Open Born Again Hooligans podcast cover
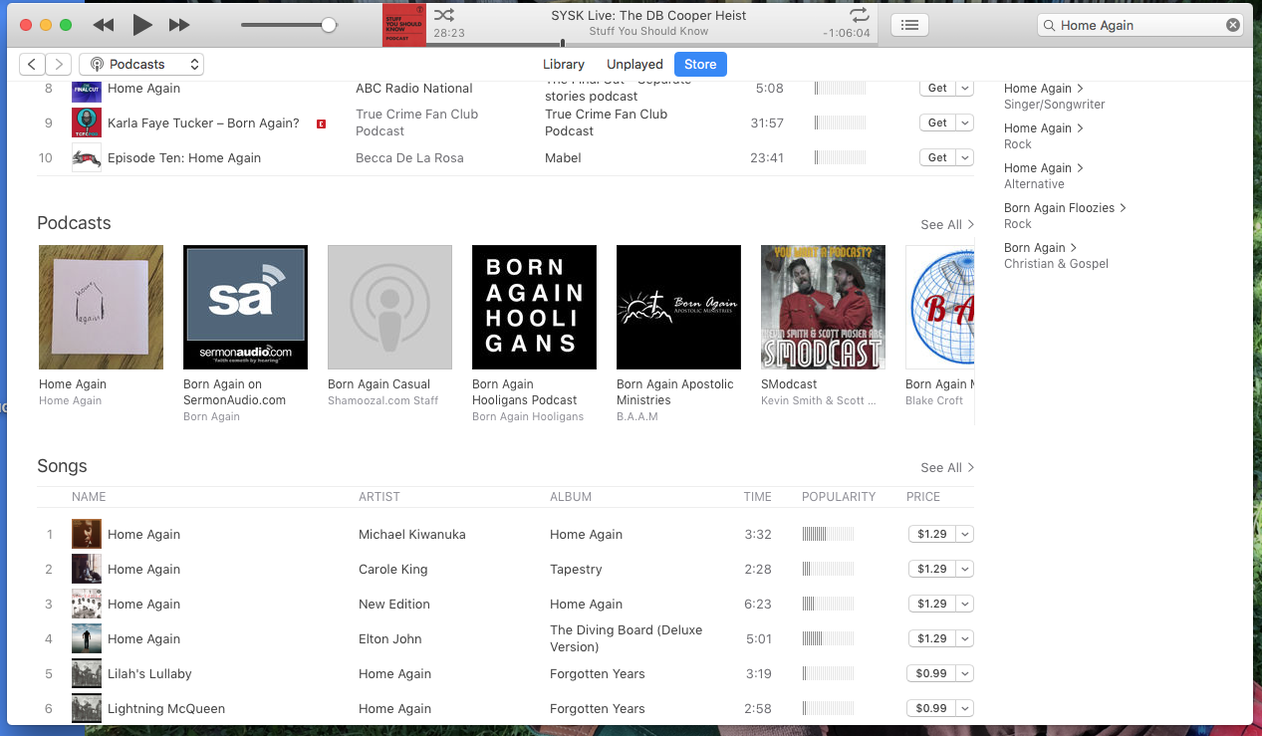The width and height of the screenshot is (1262, 736). pos(534,307)
